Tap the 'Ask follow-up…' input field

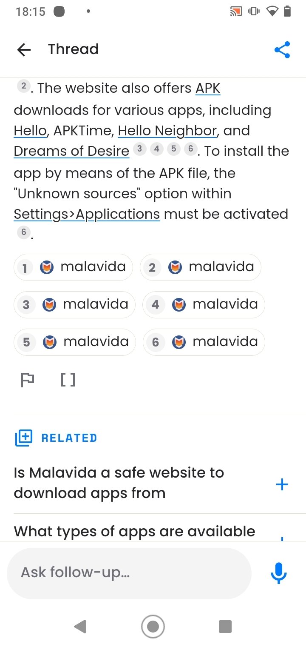pyautogui.click(x=129, y=573)
